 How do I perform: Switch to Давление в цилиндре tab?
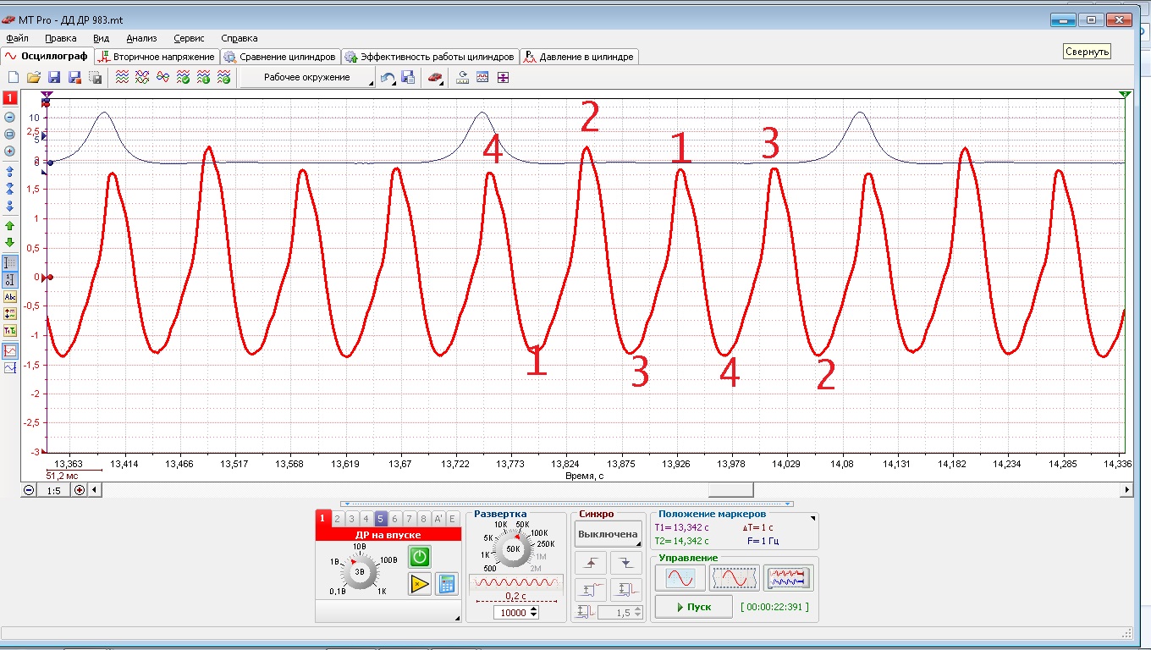pyautogui.click(x=579, y=57)
